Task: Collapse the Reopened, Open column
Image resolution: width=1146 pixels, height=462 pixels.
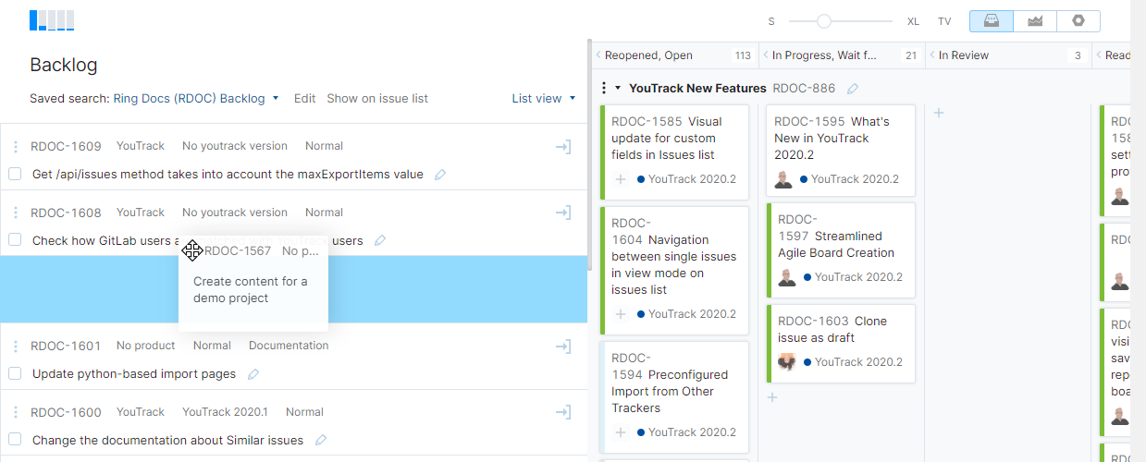Action: tap(598, 55)
